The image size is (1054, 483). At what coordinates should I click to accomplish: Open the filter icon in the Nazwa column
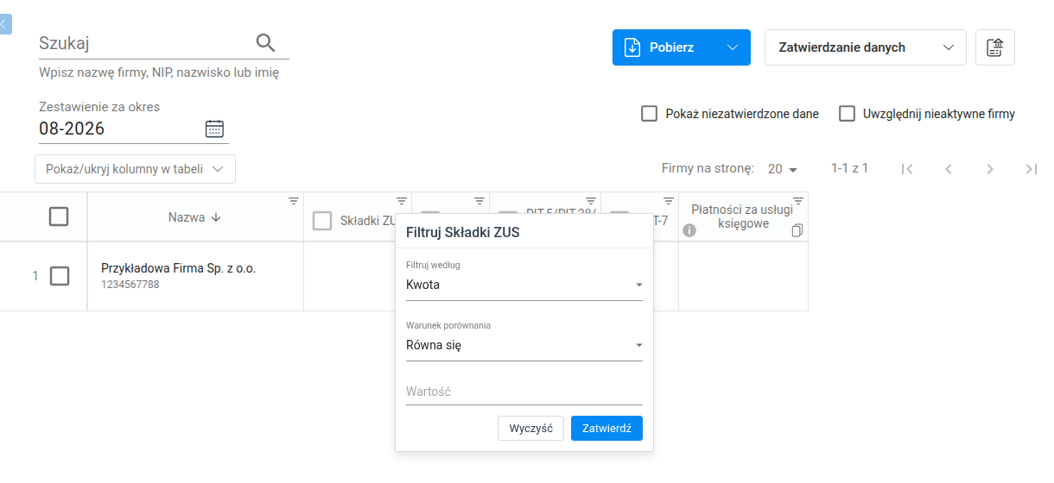click(294, 201)
